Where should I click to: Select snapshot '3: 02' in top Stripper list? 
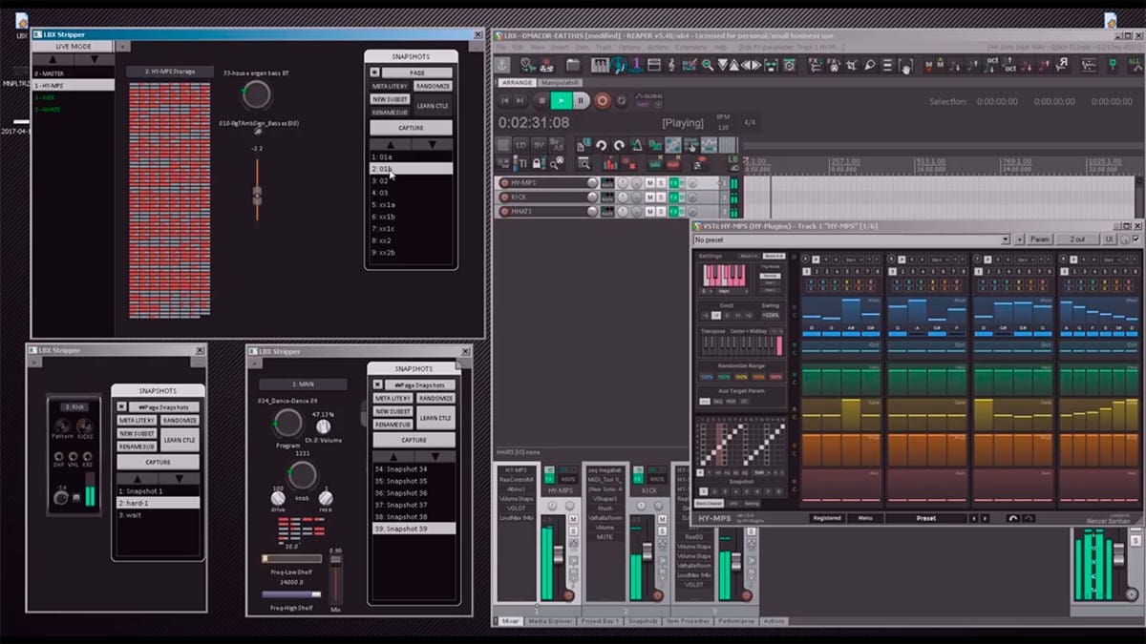pyautogui.click(x=411, y=180)
